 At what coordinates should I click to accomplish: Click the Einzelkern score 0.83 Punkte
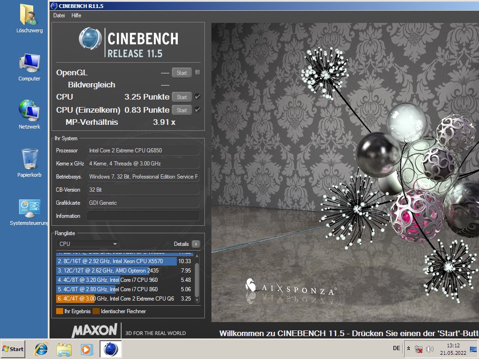tap(147, 110)
